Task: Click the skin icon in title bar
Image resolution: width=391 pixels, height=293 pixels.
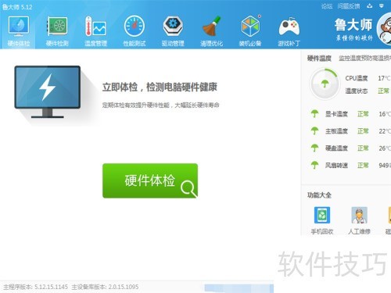Action: pyautogui.click(x=369, y=5)
